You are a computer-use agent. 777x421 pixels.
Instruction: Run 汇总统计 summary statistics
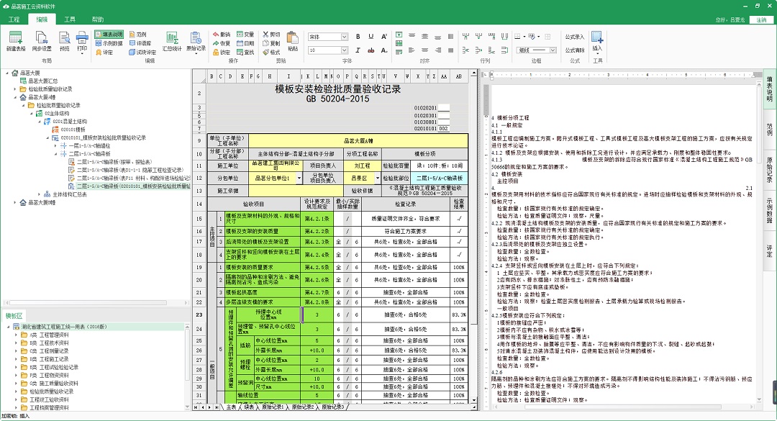[172, 40]
